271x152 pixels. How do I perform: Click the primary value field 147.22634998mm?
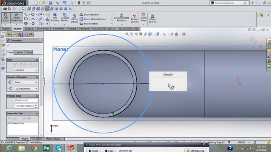[24, 106]
